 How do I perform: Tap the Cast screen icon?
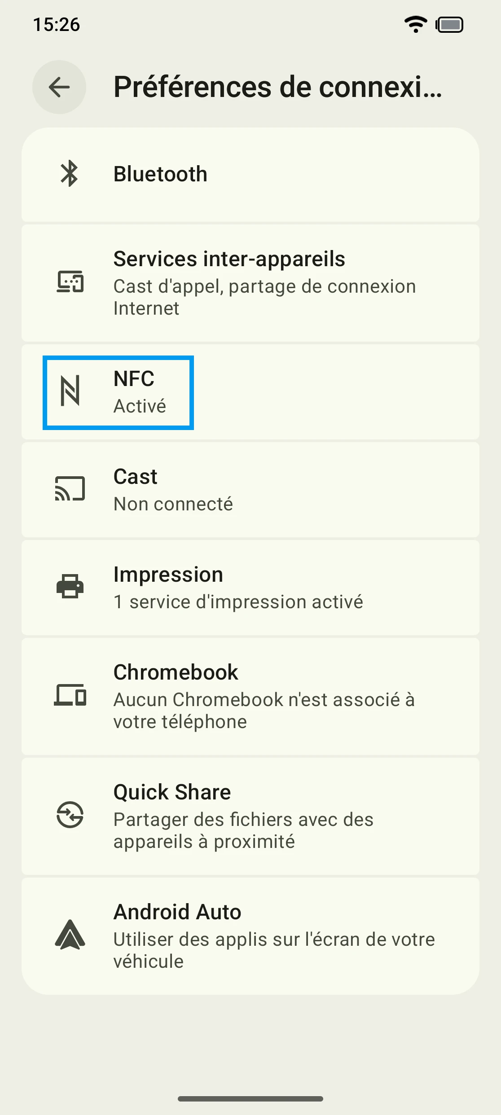pyautogui.click(x=70, y=488)
